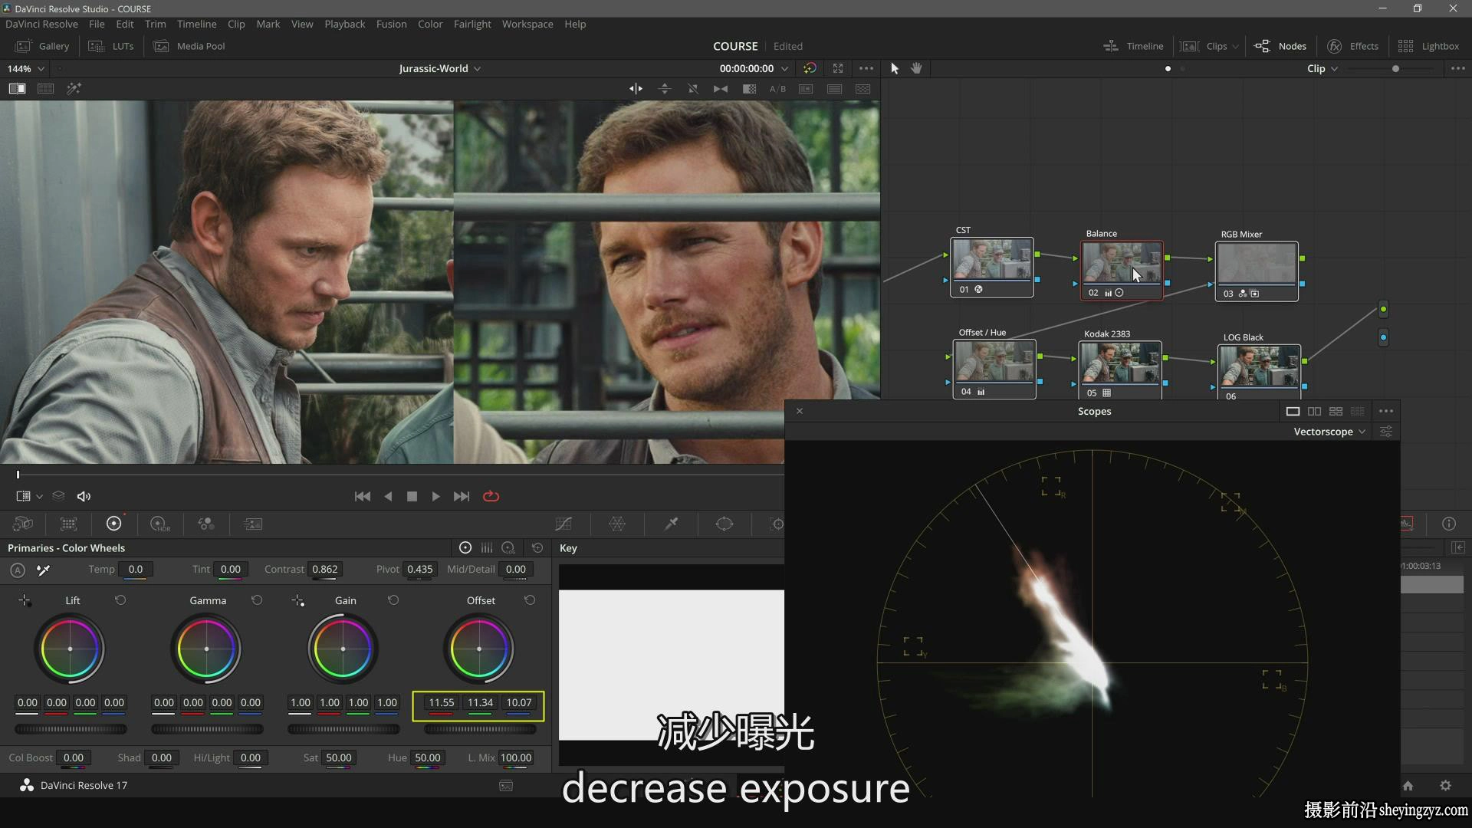Toggle the Timeline panel button
Viewport: 1472px width, 828px height.
[1133, 46]
